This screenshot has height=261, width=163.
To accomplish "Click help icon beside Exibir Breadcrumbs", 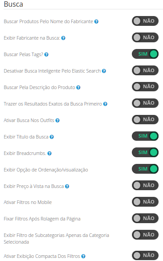I will [49, 153].
